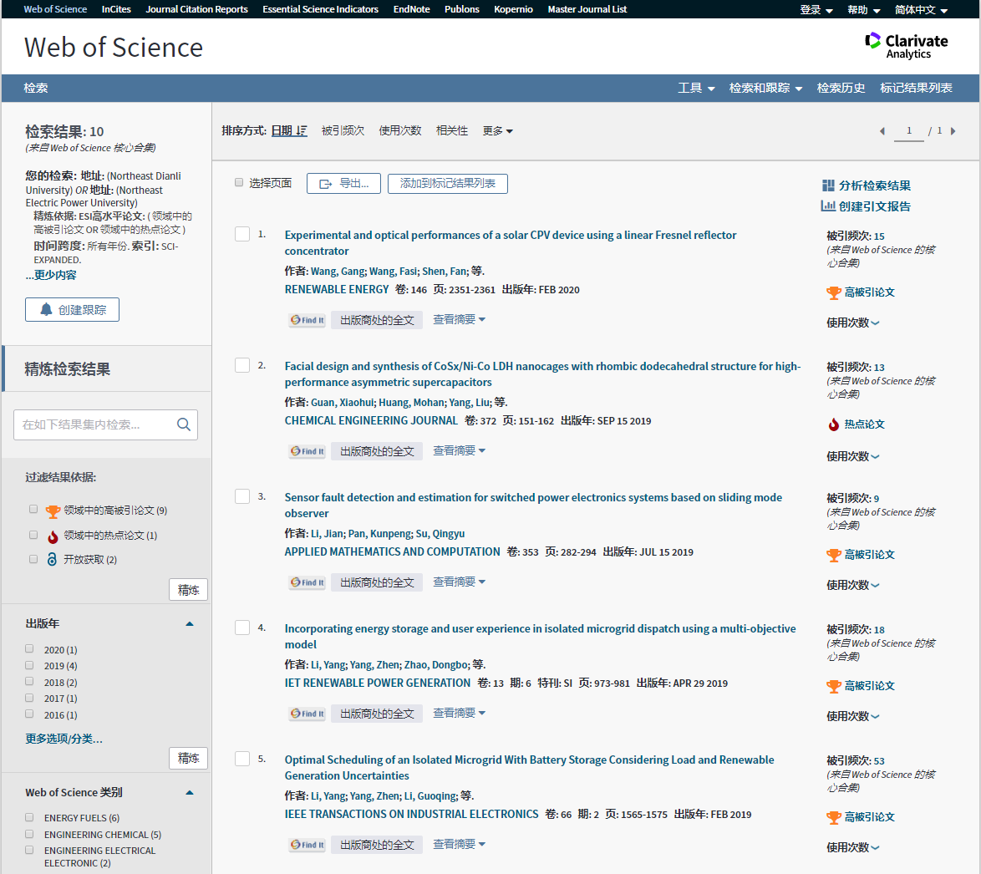
Task: Sort results by 被引频次
Action: tap(343, 130)
